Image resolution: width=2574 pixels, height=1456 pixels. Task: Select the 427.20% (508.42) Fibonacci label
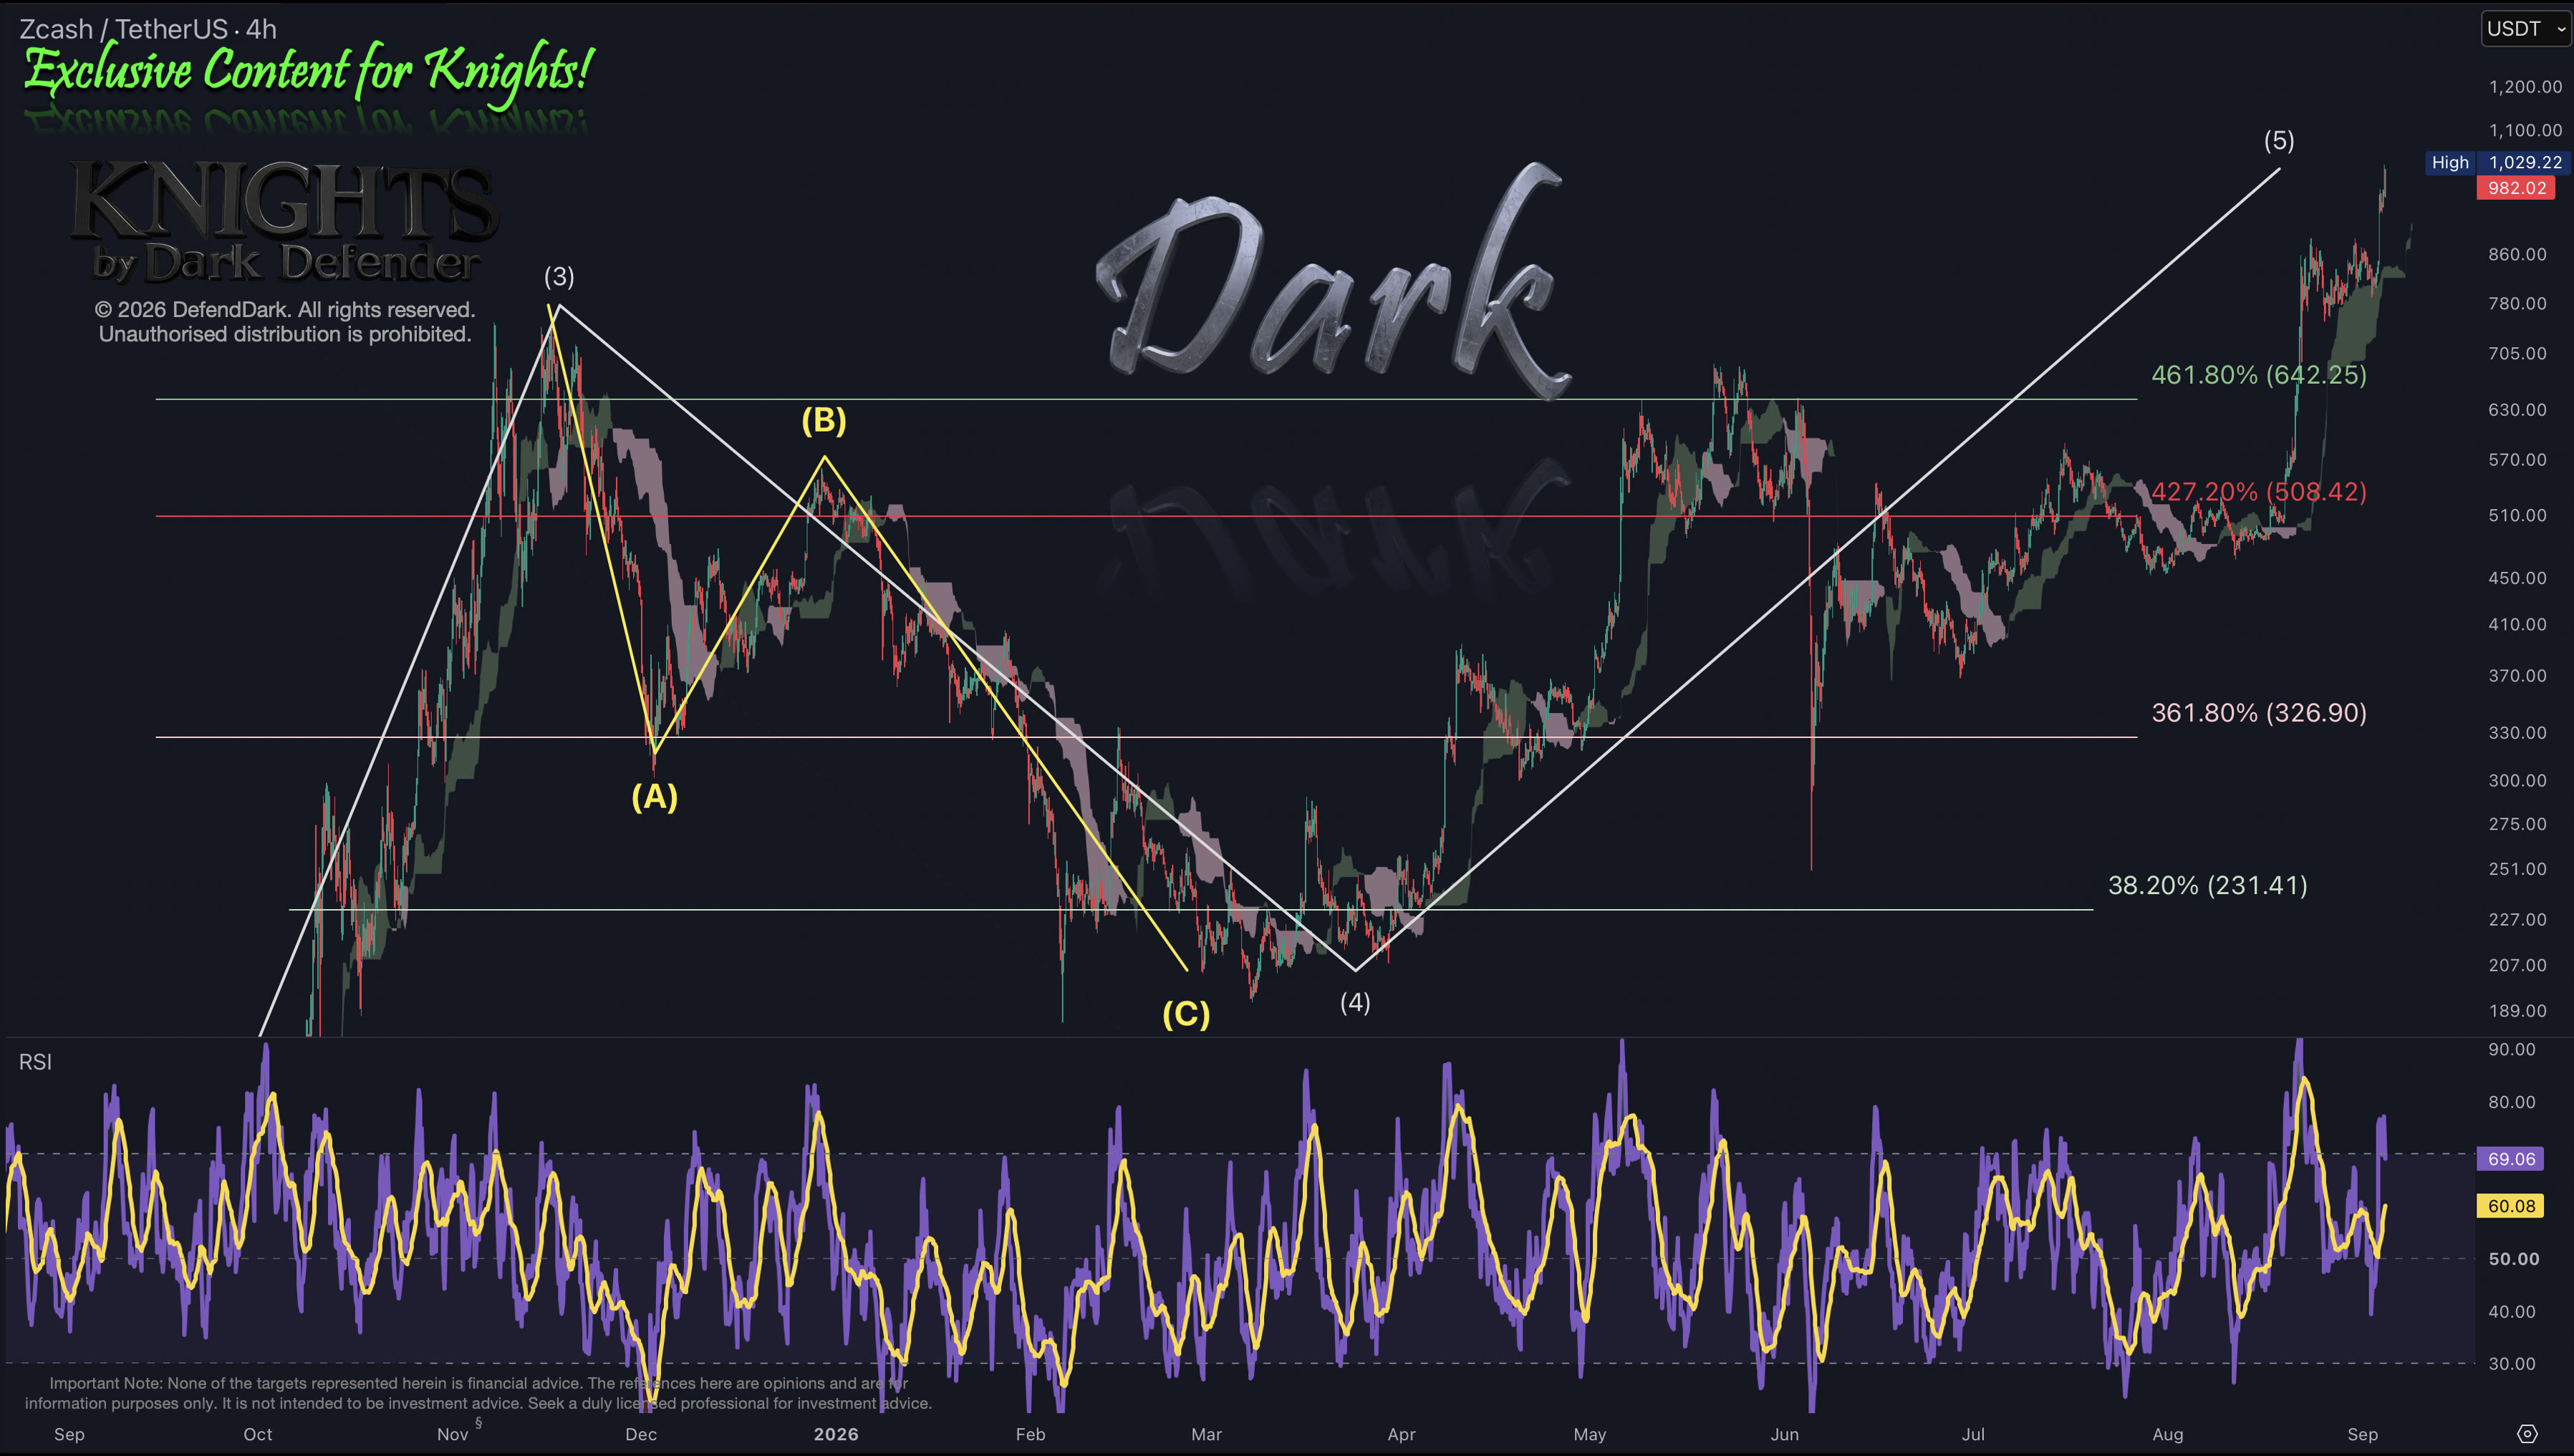pos(2259,492)
